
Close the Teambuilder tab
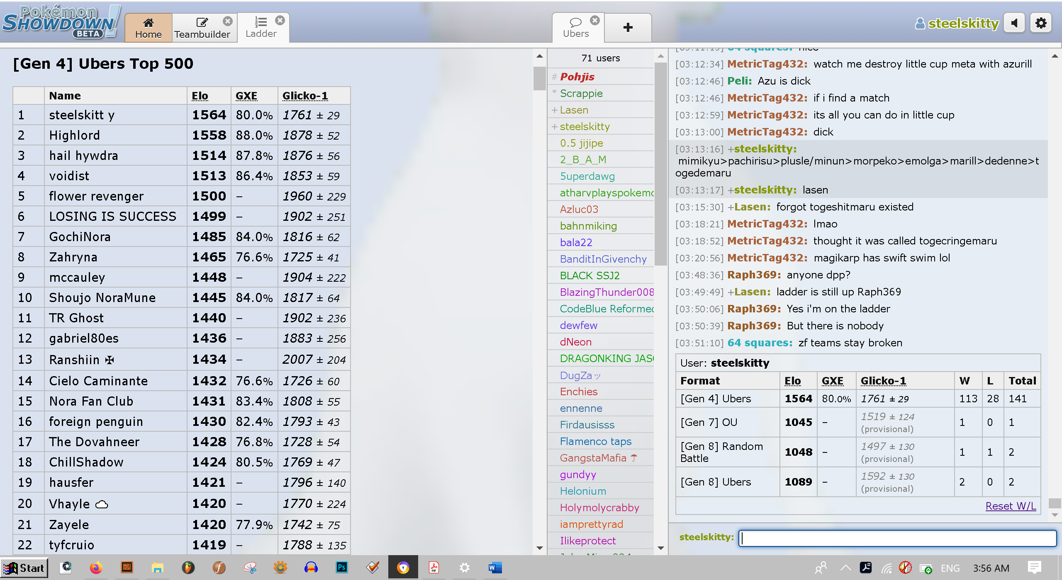pos(227,21)
